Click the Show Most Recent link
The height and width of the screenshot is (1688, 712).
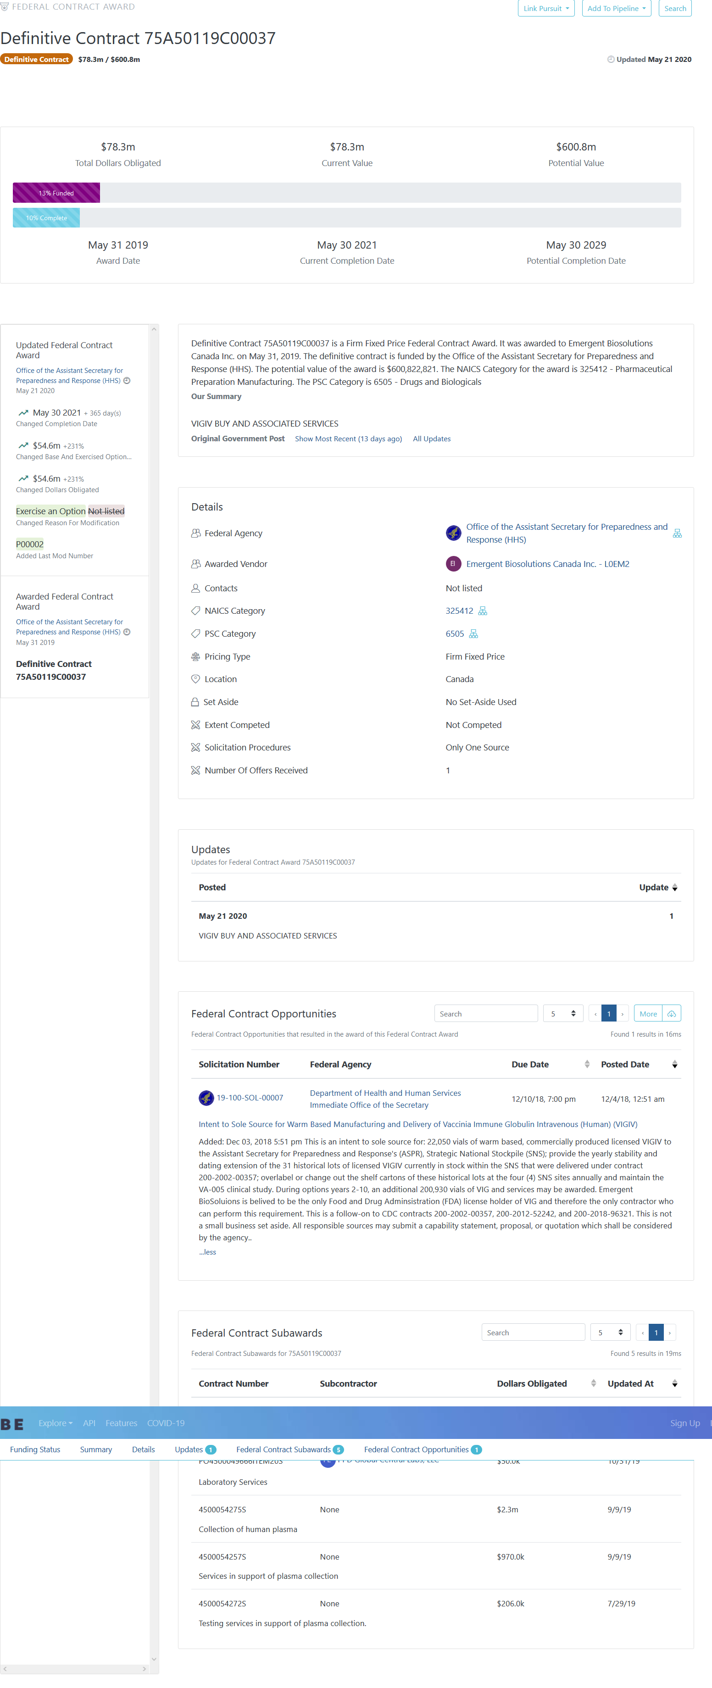point(348,439)
